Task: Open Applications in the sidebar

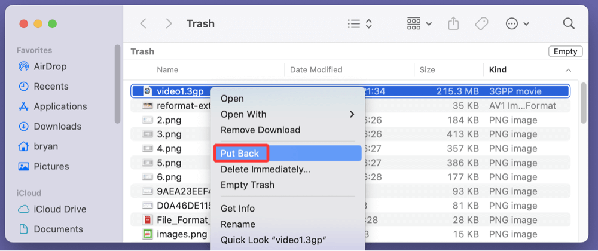Action: point(53,106)
